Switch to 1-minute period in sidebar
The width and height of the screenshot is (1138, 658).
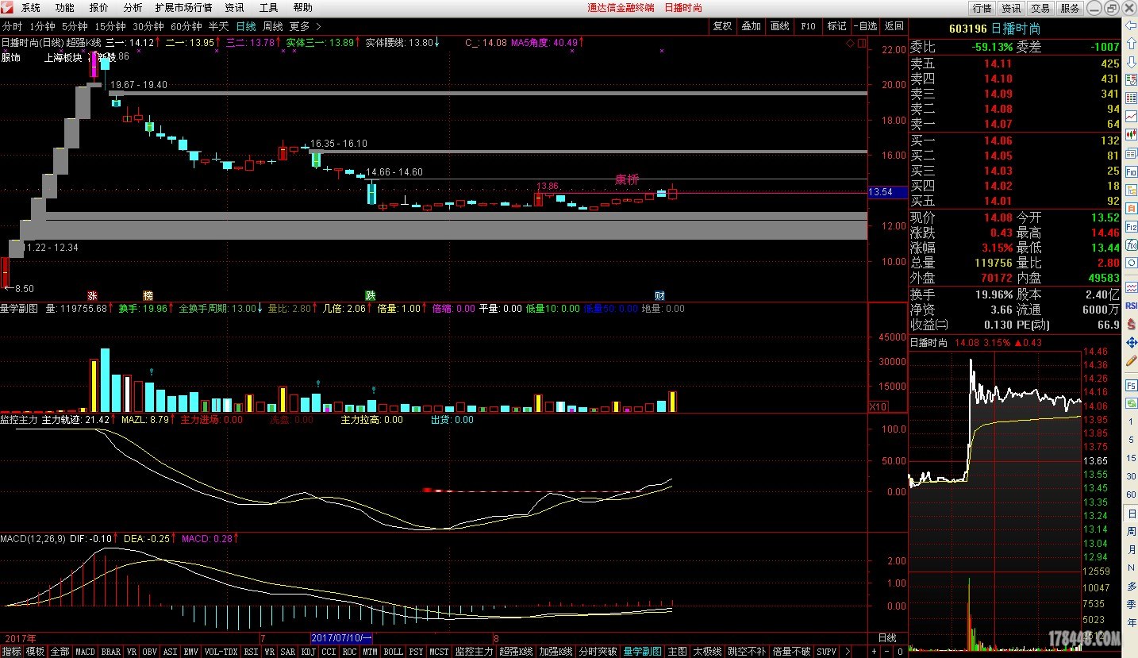pyautogui.click(x=1131, y=421)
